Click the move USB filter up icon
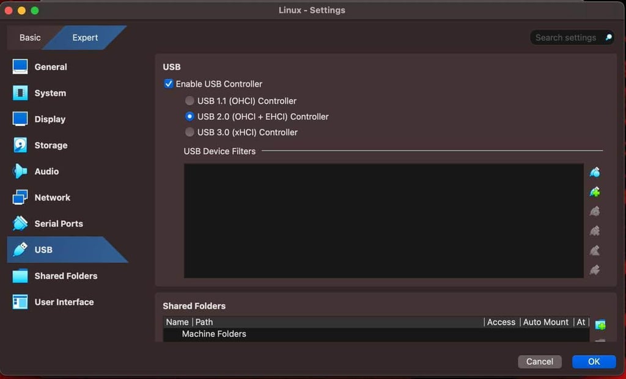This screenshot has height=379, width=626. pyautogui.click(x=595, y=251)
